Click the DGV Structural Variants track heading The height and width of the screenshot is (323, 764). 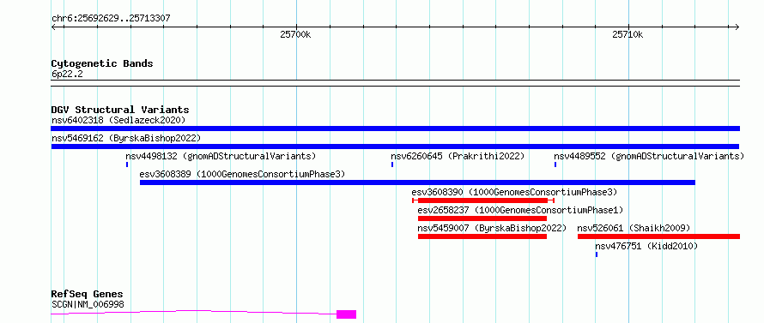tap(120, 110)
